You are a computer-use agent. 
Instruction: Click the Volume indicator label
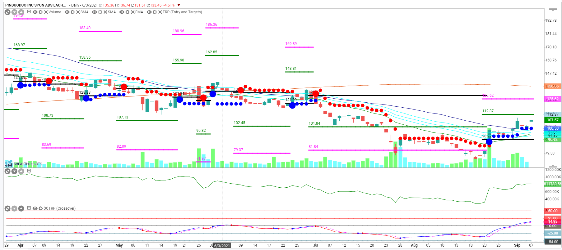[x=55, y=12]
